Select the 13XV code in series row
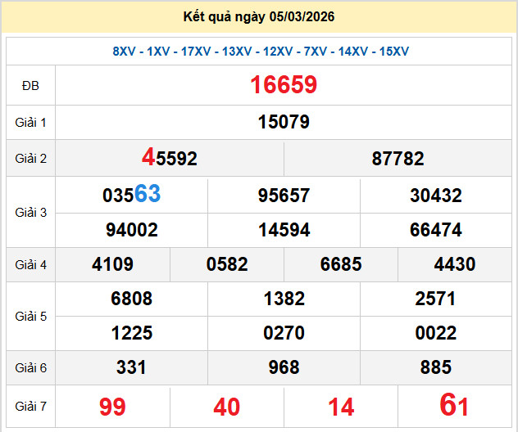The width and height of the screenshot is (518, 432). click(x=237, y=52)
